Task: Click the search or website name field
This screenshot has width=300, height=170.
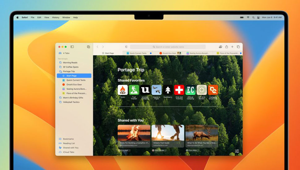Action: [168, 47]
